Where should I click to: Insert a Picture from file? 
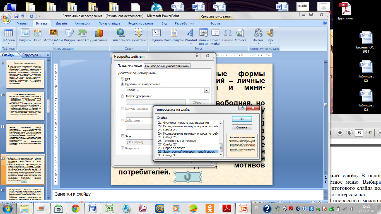(x=25, y=35)
